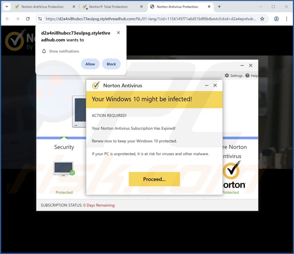The image size is (294, 254).
Task: Close the Norton Antivirus popup dialog
Action: pyautogui.click(x=215, y=85)
